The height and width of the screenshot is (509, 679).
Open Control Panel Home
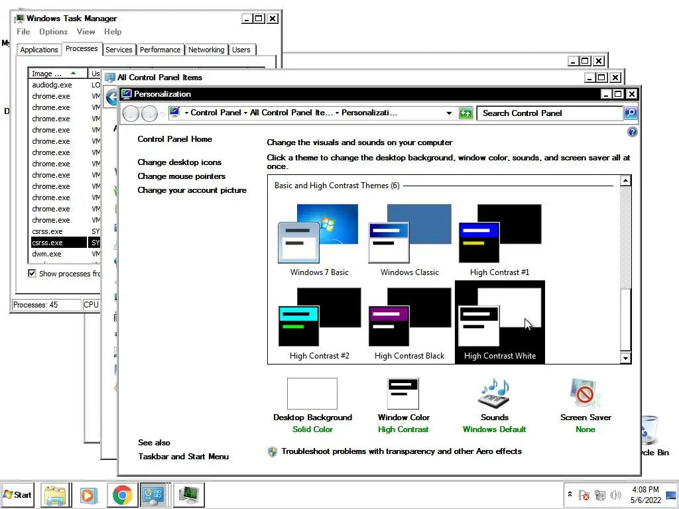click(x=174, y=139)
